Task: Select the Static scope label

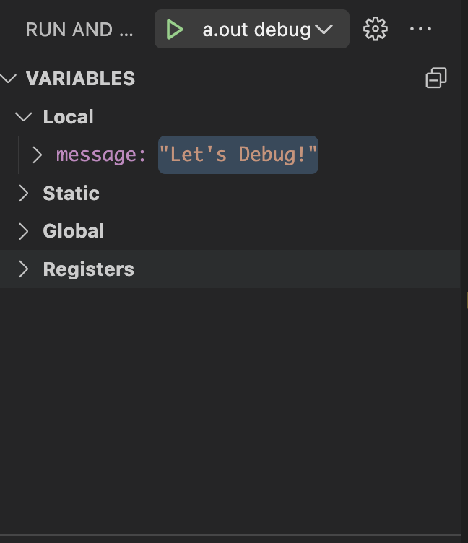Action: 71,193
